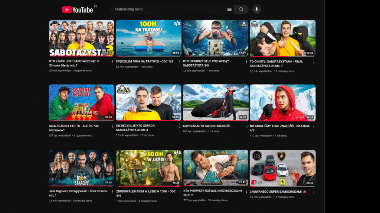Play the Sabotażysta 3 thumbnail video
This screenshot has width=380, height=213.
coord(82,38)
